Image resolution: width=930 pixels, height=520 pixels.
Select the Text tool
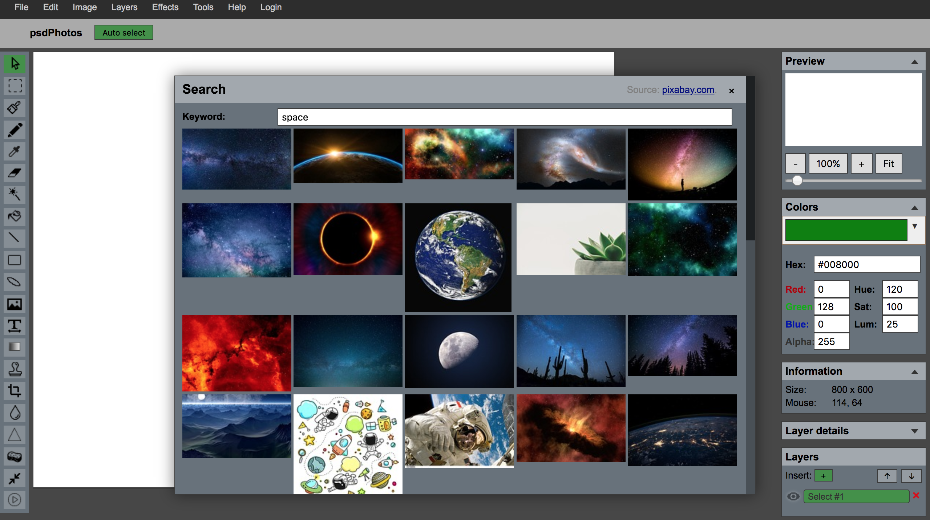pyautogui.click(x=15, y=325)
